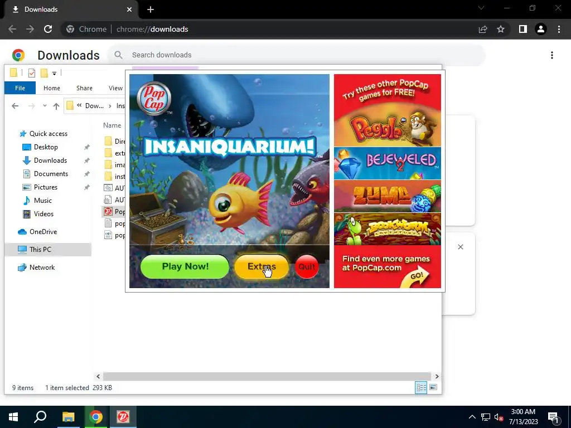571x428 pixels.
Task: Open the Chrome main menu
Action: coord(559,29)
